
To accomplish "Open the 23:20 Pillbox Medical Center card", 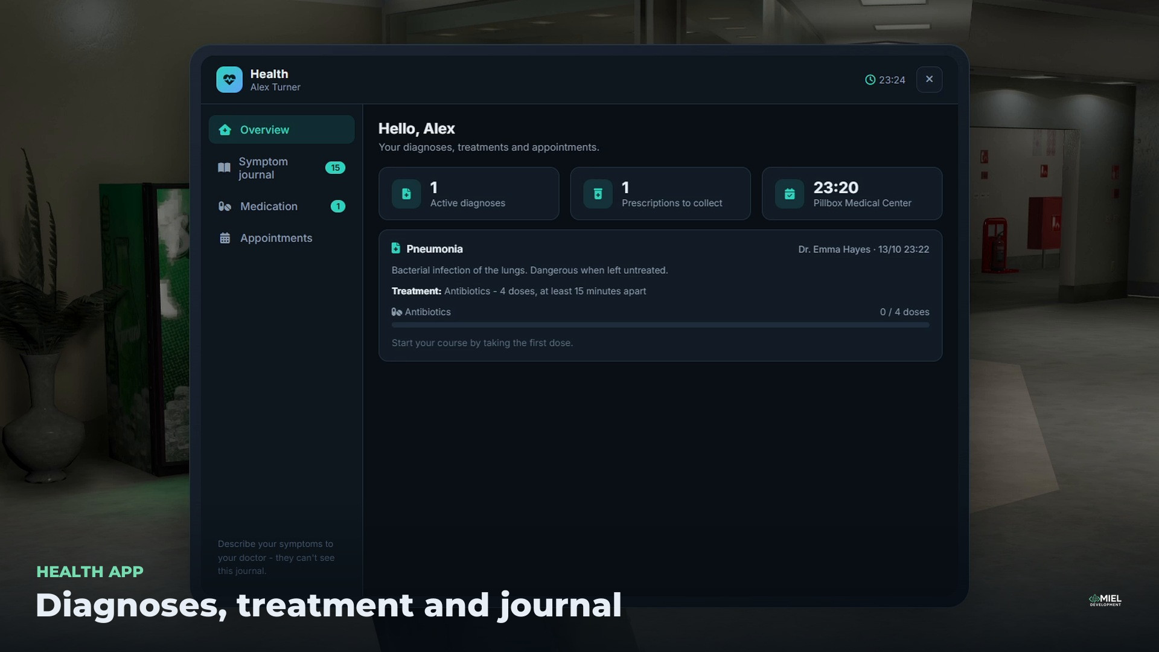I will click(x=852, y=194).
